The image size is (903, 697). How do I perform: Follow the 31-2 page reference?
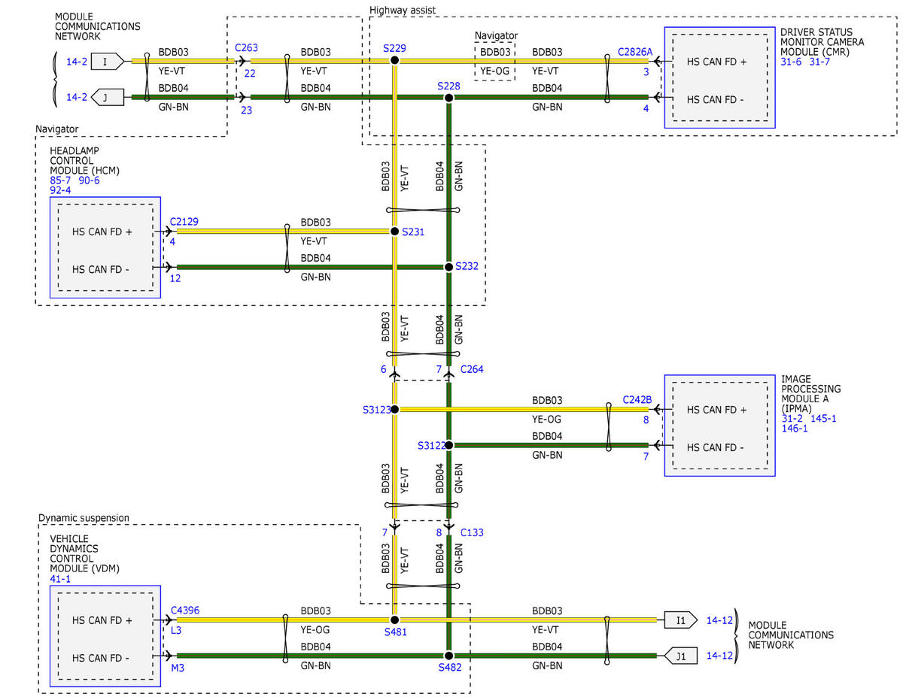792,419
